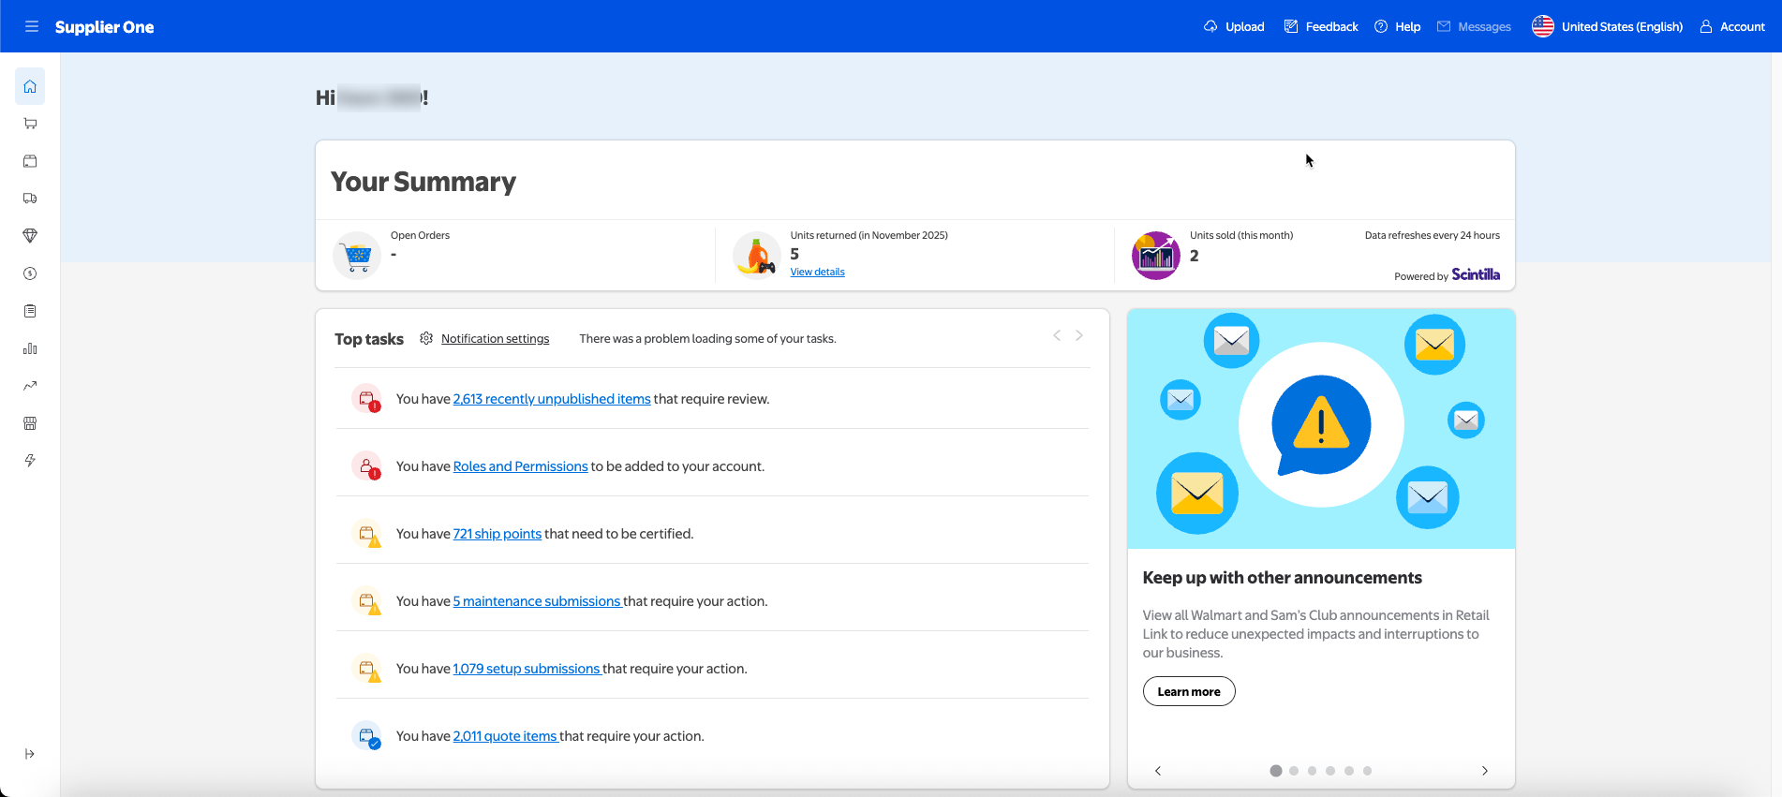Open the Account menu
The image size is (1782, 797).
tap(1732, 26)
